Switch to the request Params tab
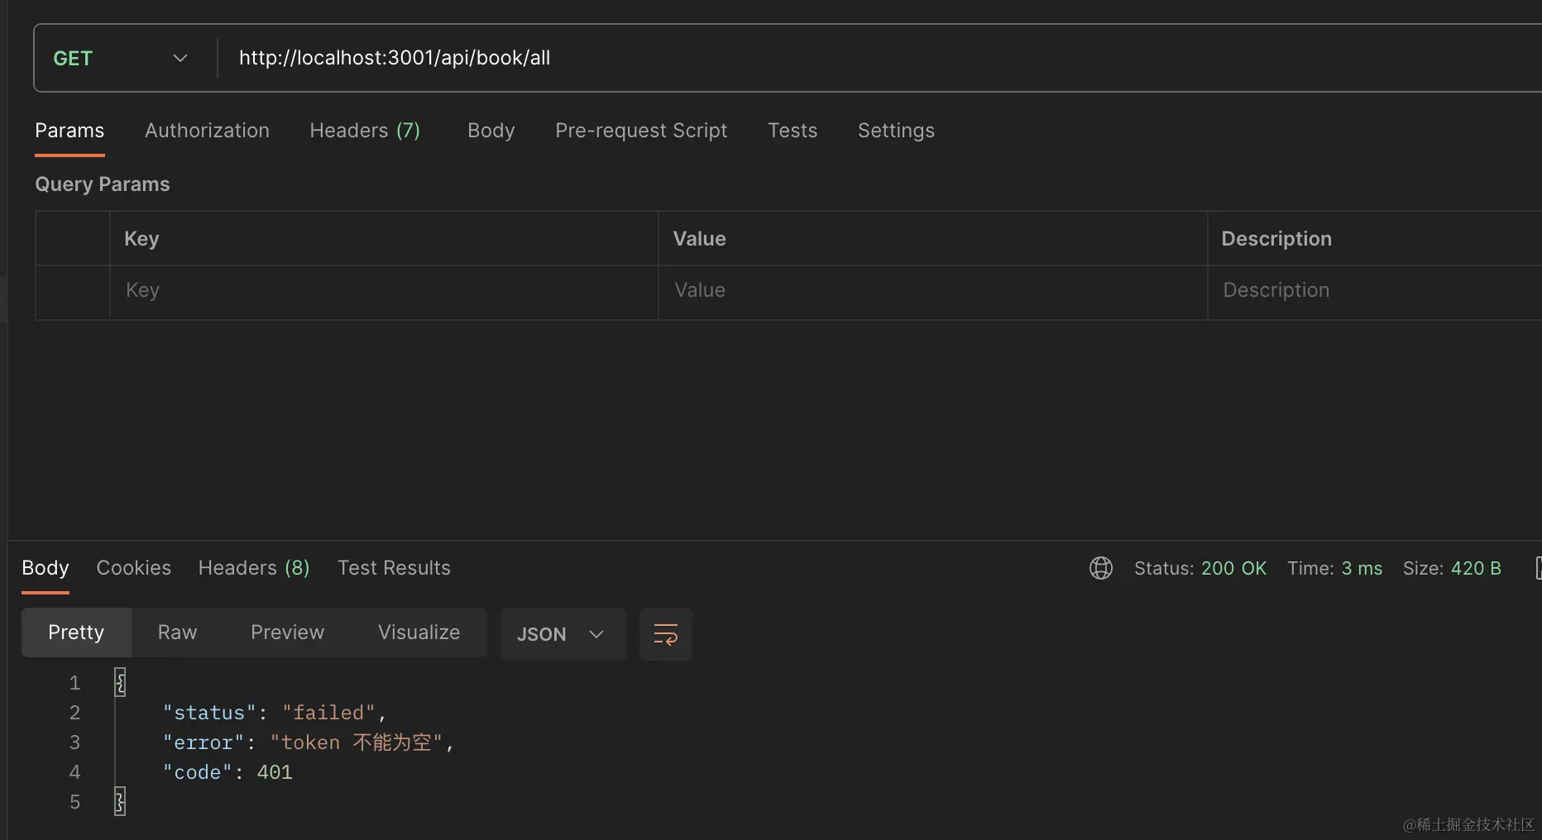Screen dimensions: 1542x840 (x=69, y=131)
